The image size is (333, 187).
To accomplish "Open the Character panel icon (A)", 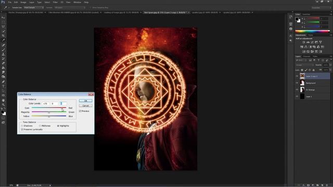I will [290, 36].
